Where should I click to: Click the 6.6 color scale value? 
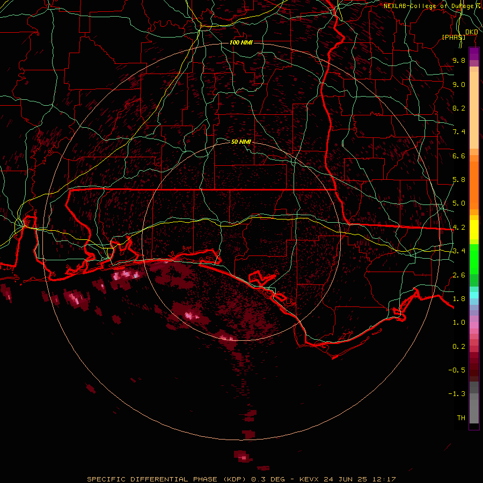tap(459, 156)
